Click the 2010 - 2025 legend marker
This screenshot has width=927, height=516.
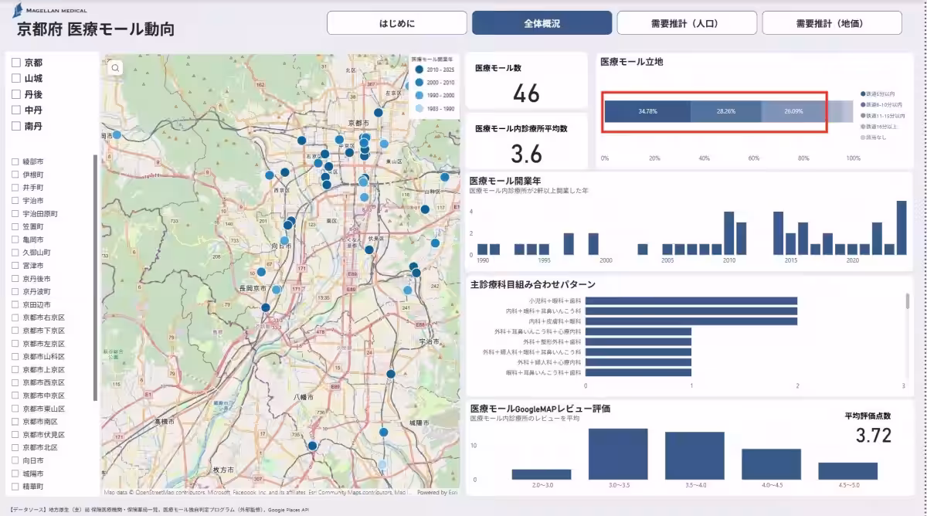(419, 70)
